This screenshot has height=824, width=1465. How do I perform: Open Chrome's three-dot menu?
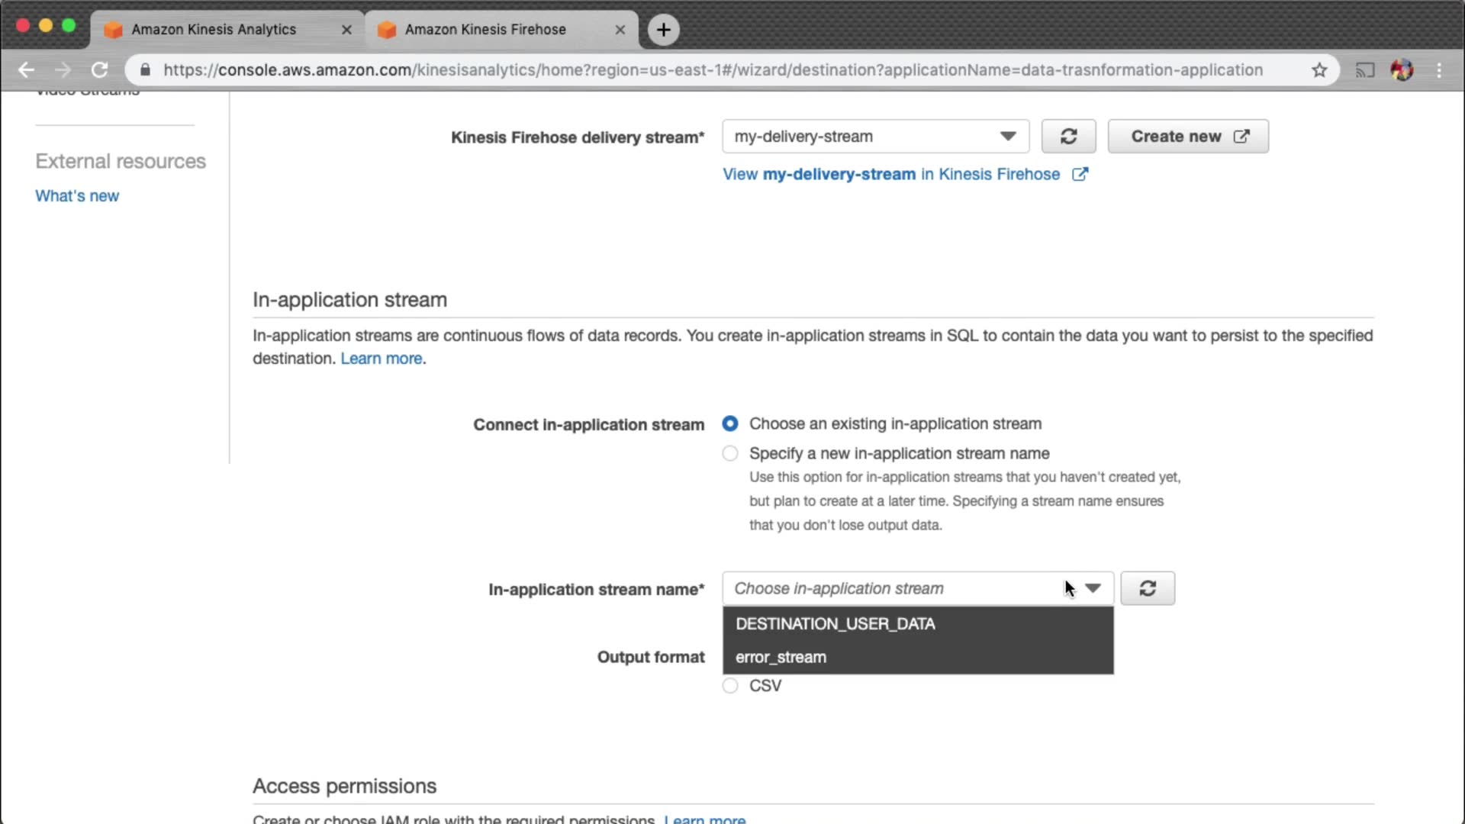click(1439, 70)
